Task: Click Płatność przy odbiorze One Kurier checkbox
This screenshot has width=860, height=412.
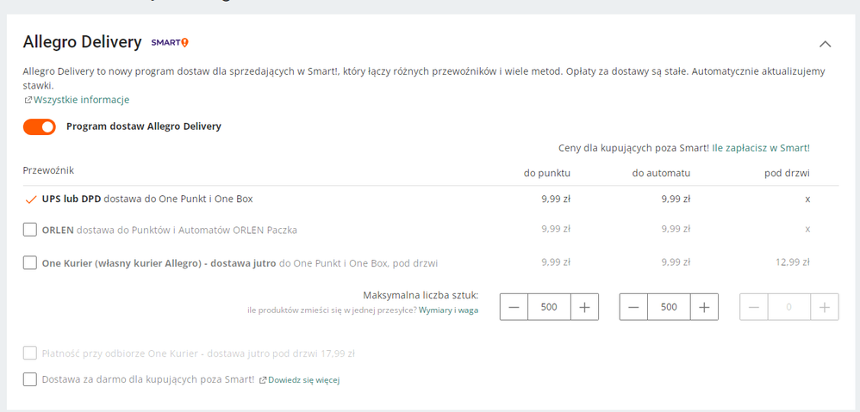Action: [30, 353]
